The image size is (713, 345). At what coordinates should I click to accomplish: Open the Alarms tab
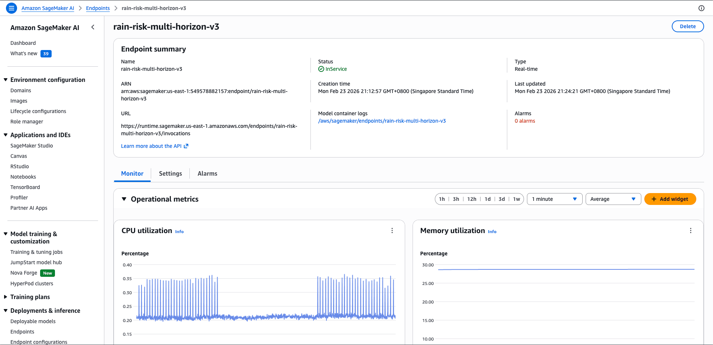207,173
